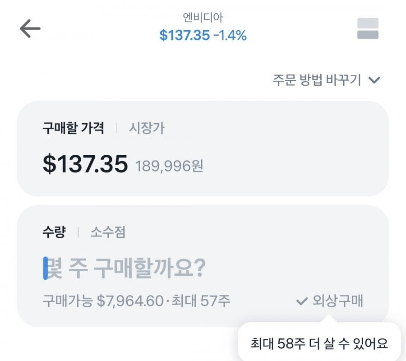
Task: Click the 수량 heading
Action: [54, 232]
